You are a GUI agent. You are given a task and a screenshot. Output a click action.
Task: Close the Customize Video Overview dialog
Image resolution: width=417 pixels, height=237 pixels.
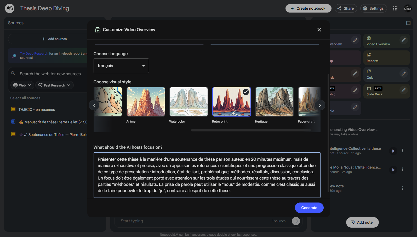[x=319, y=30]
